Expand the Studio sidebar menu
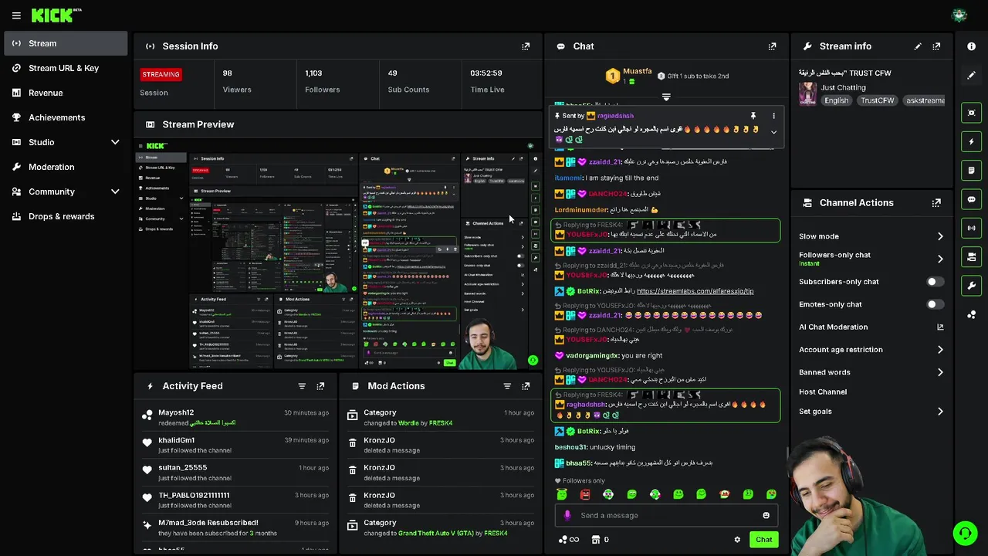 [x=115, y=142]
